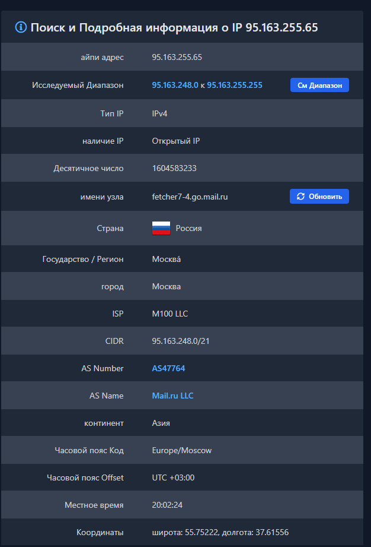Viewport: 371px width, 547px height.
Task: Click the local time value 20:02:24
Action: (167, 505)
